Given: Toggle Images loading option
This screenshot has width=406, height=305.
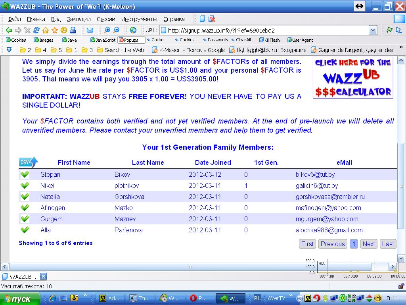Looking at the screenshot, I should [44, 40].
